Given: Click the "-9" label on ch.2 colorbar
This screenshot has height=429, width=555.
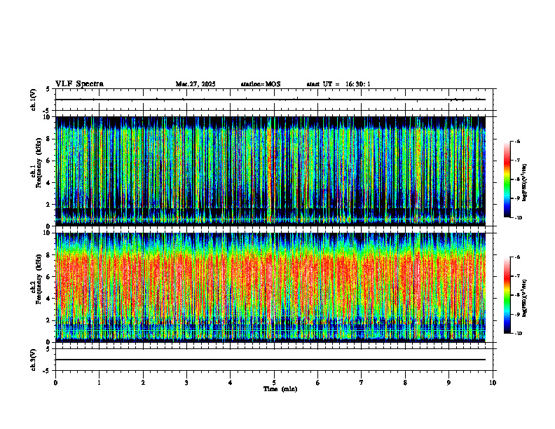Looking at the screenshot, I should coord(517,314).
